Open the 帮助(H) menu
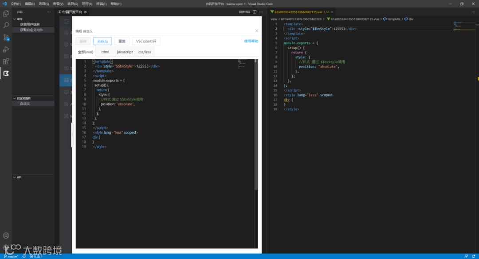 coord(116,4)
